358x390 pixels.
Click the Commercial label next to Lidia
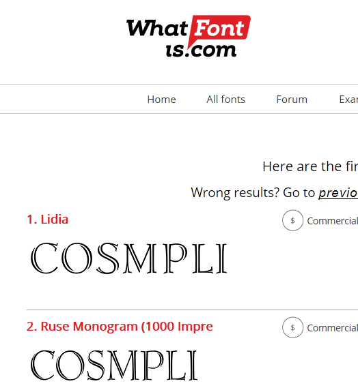click(333, 221)
